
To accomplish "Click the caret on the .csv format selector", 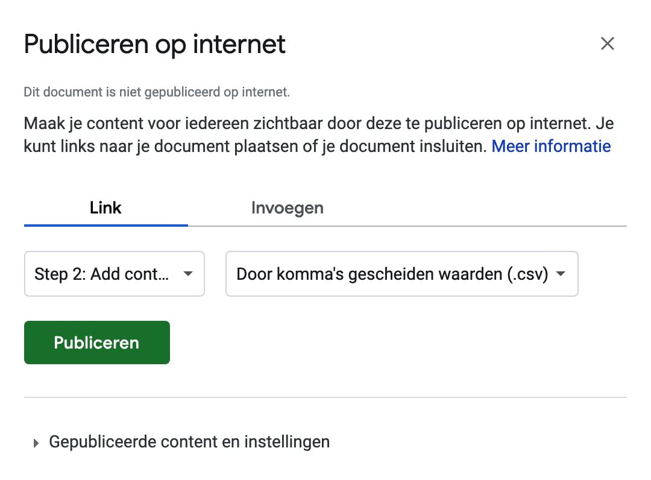I will pos(561,274).
